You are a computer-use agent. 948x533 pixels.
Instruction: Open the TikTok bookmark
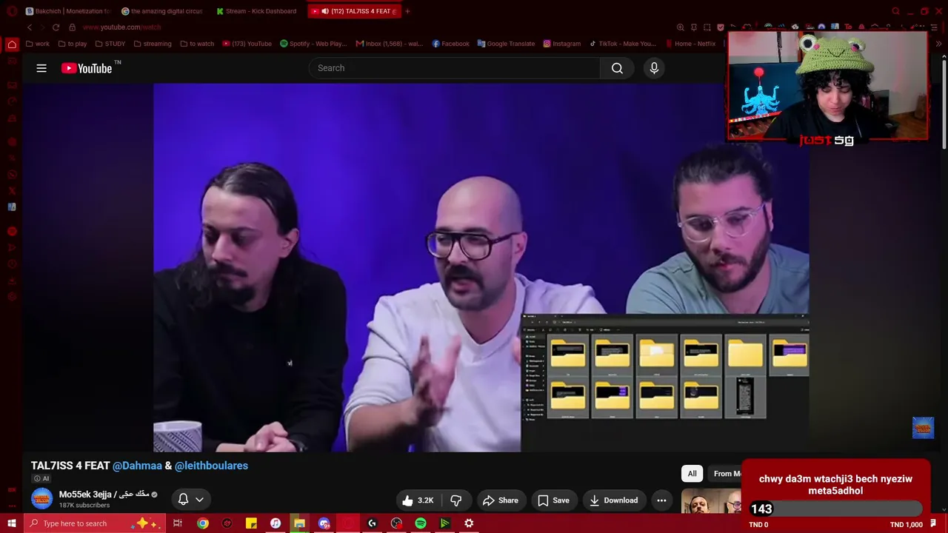tap(623, 44)
